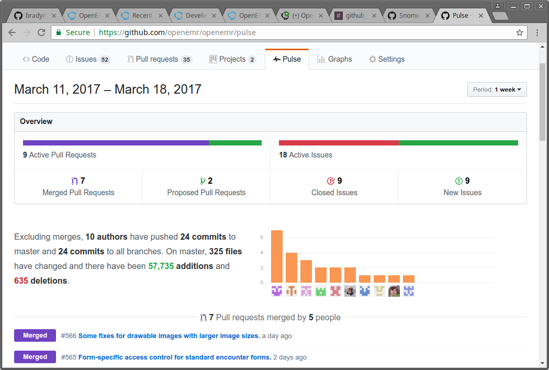This screenshot has height=370, width=549.
Task: Click the red closed issues progress bar
Action: click(x=339, y=143)
